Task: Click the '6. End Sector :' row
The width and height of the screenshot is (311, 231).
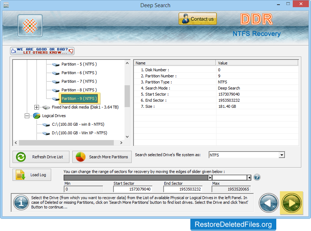Action: [x=216, y=100]
